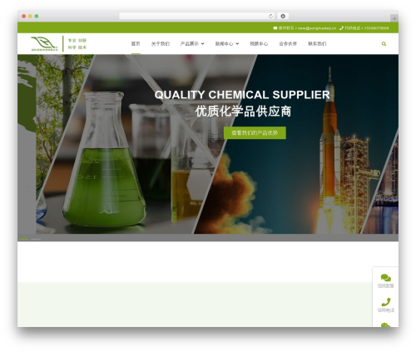Image resolution: width=416 pixels, height=352 pixels.
Task: Click green 查看我们的产品优势 hero button
Action: 255,133
